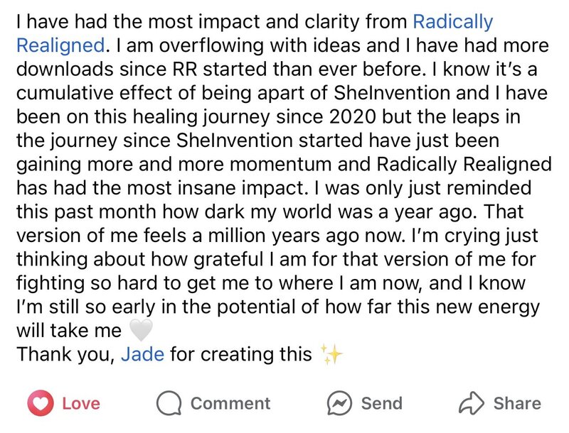
Task: Click the red Love heart reaction icon
Action: (41, 403)
